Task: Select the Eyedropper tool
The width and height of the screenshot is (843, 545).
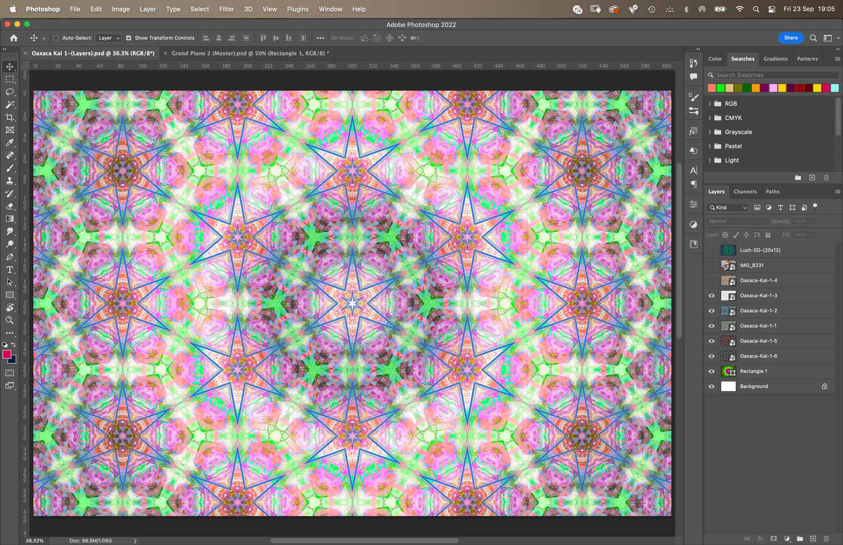Action: (10, 142)
